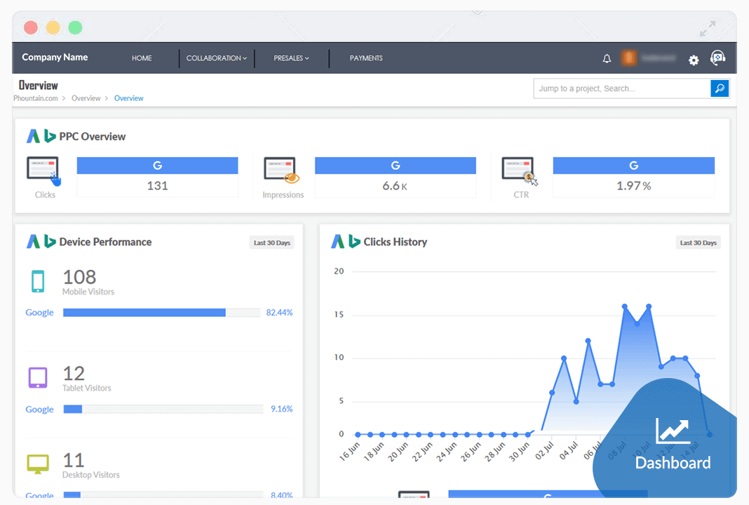Viewport: 749px width, 505px height.
Task: Click the Google mobile visitors progress bar
Action: 161,312
